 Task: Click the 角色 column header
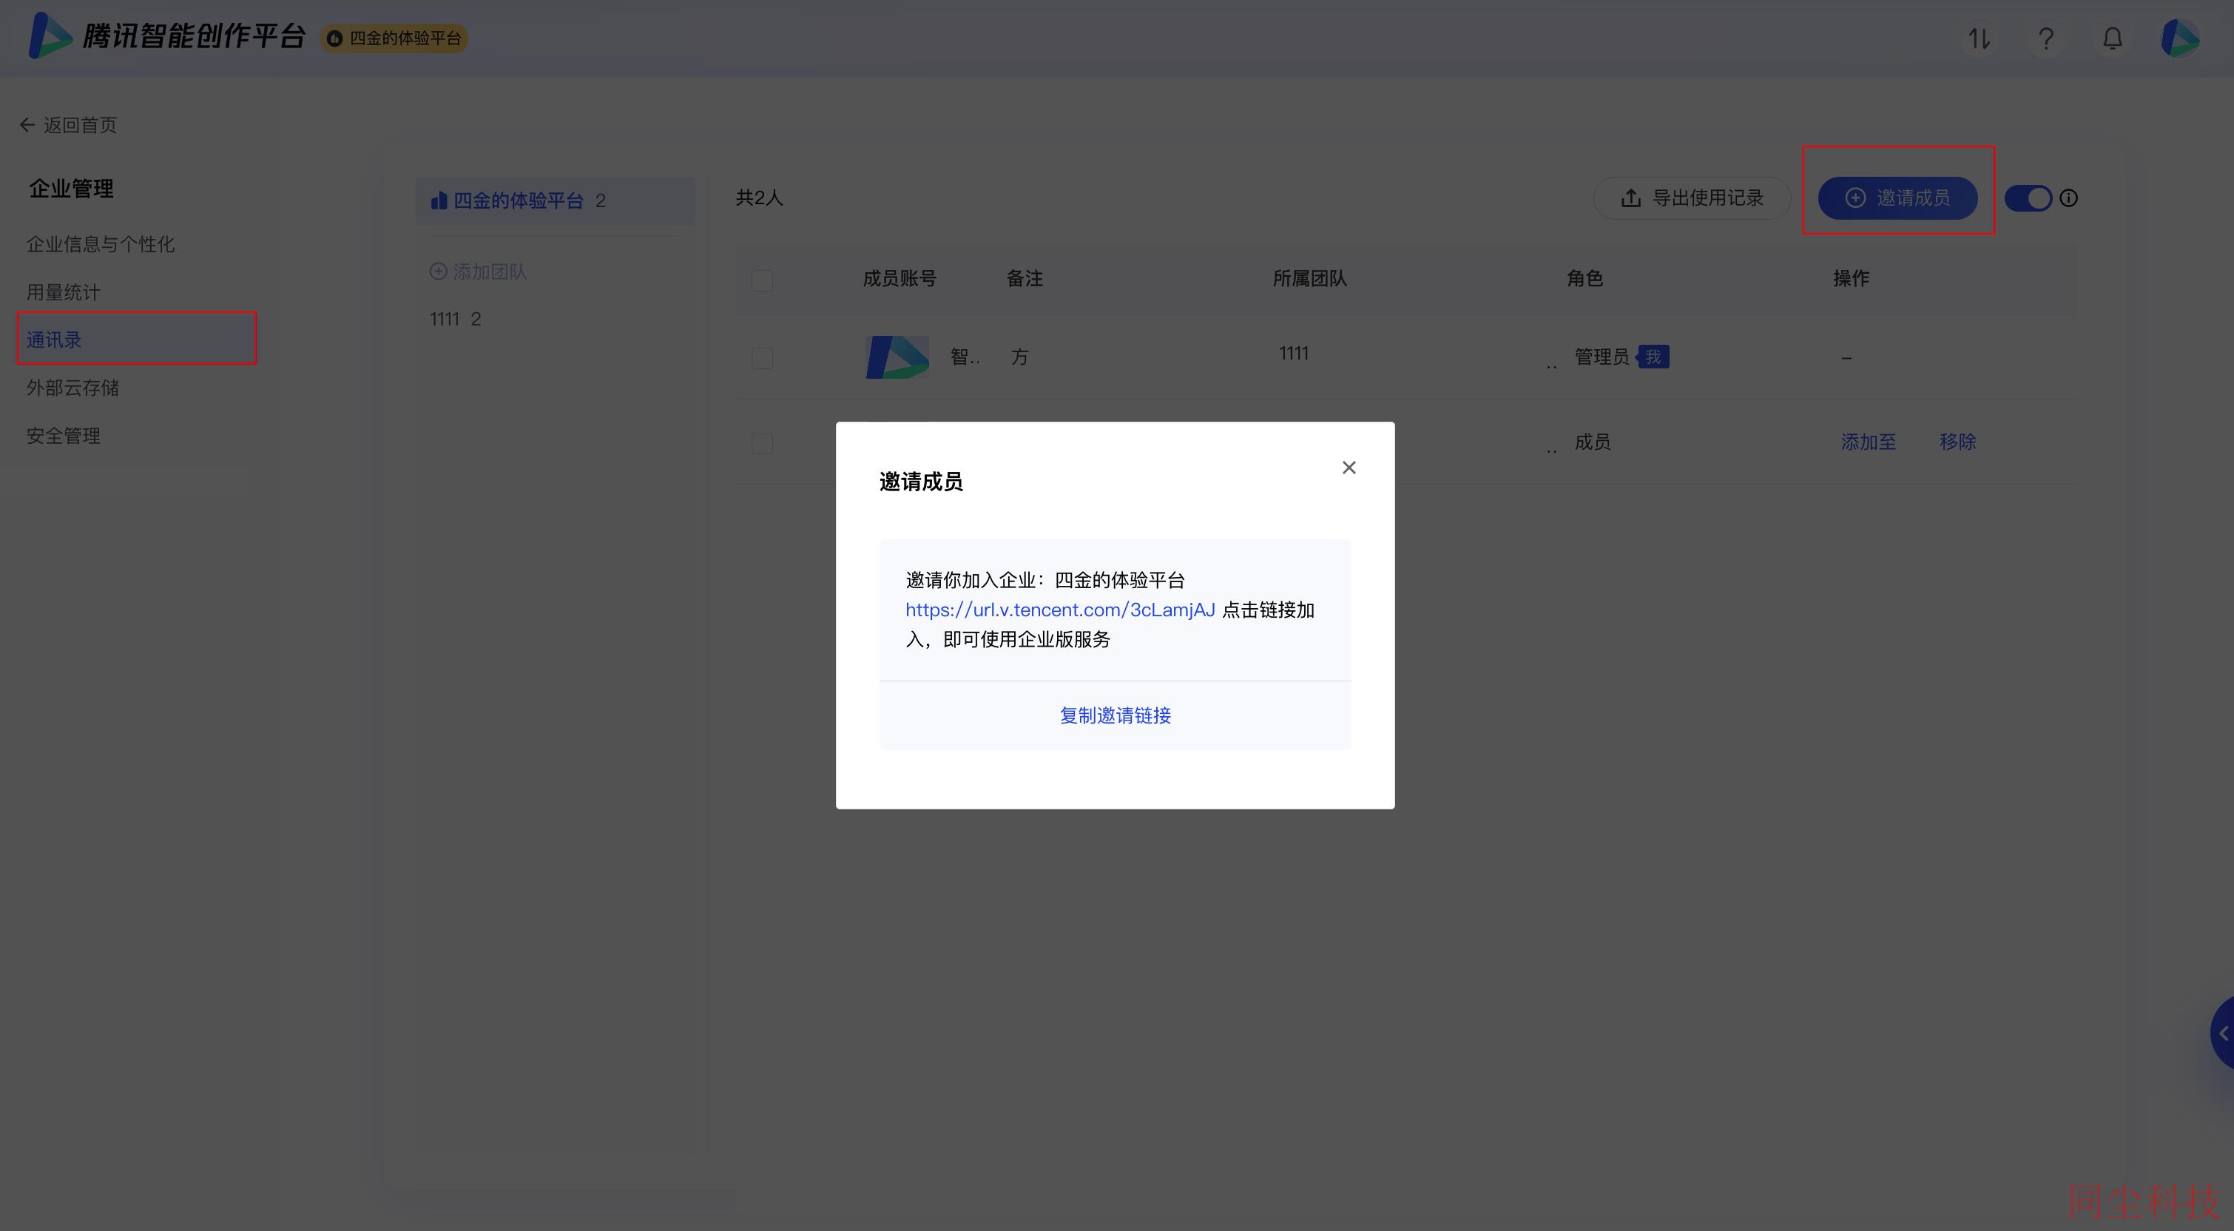[1585, 278]
